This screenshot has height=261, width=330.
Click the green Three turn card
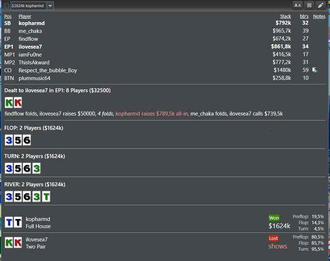pyautogui.click(x=36, y=168)
